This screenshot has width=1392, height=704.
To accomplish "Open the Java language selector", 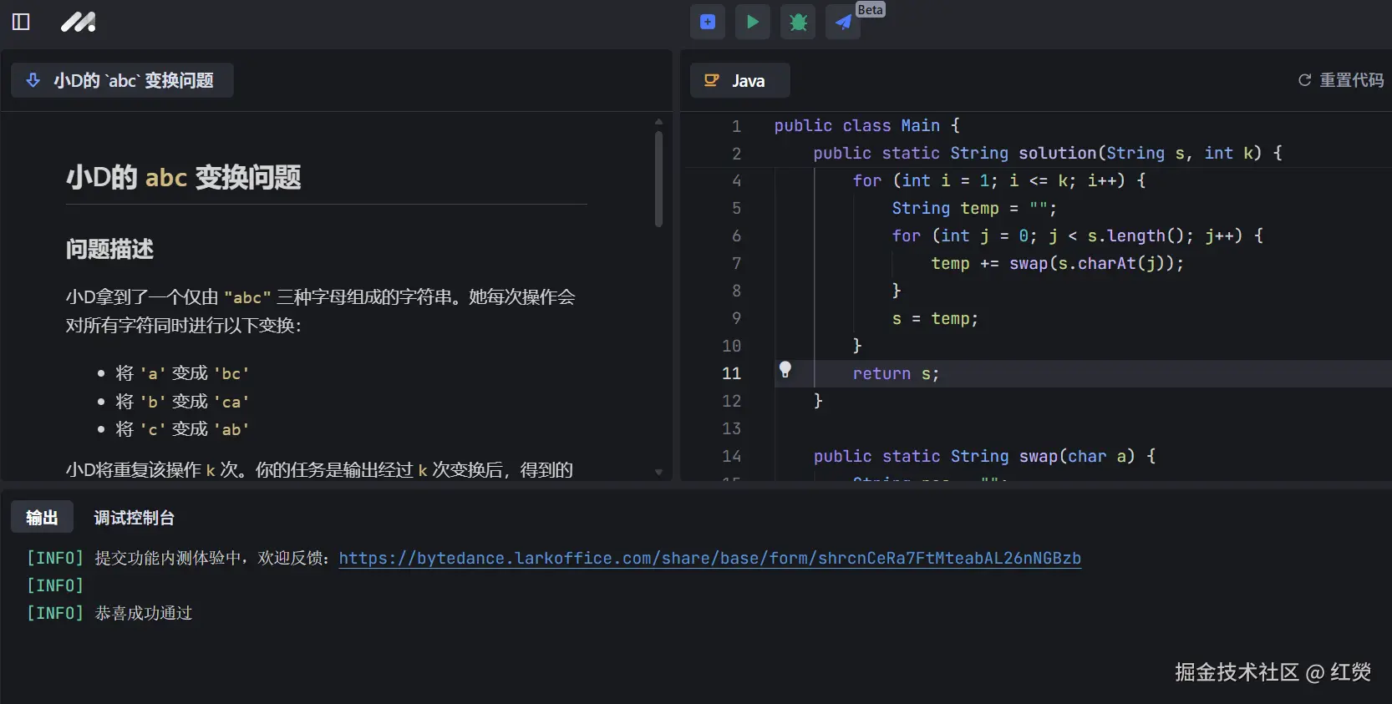I will (x=739, y=80).
